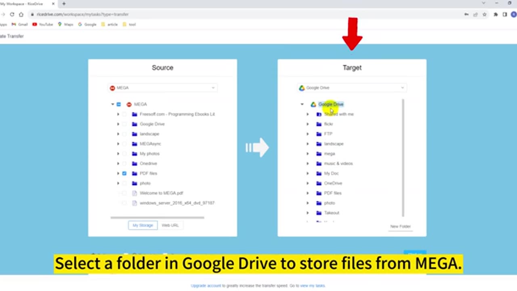Click the folder icon beside Takeout

[x=319, y=213]
